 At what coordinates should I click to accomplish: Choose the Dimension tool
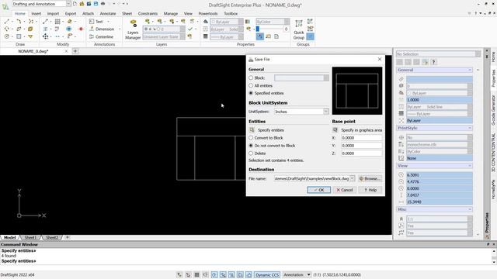[102, 29]
